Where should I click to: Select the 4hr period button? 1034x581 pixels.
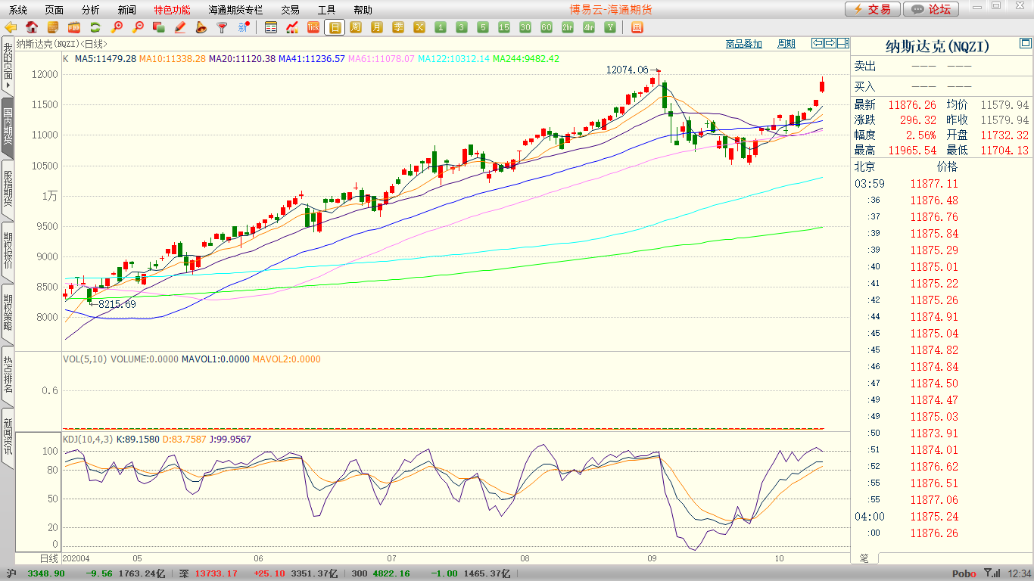589,27
